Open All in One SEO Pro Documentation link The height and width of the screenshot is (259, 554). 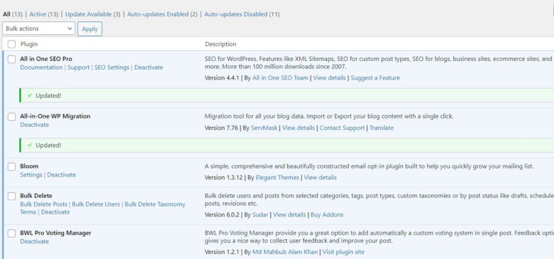pyautogui.click(x=41, y=67)
